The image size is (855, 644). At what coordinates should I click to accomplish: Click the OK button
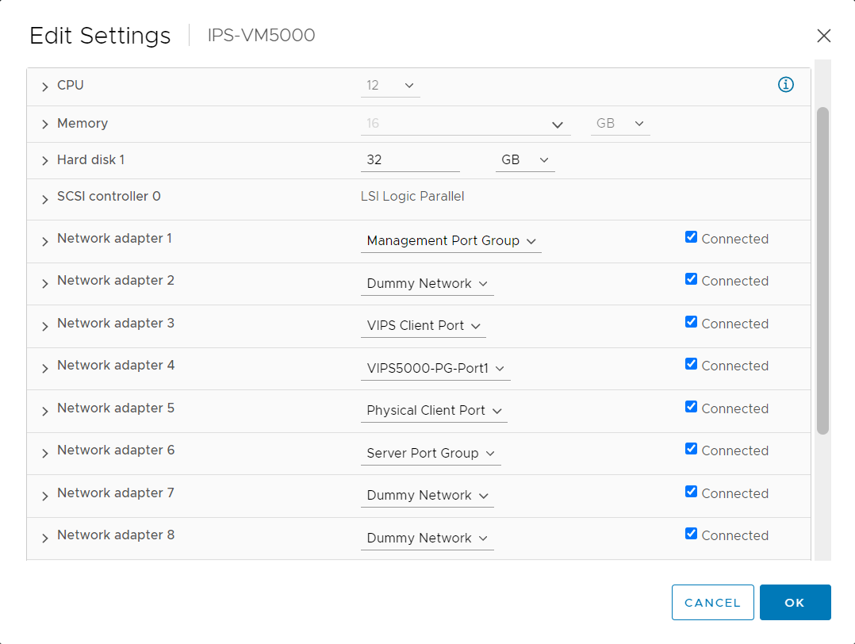[795, 603]
